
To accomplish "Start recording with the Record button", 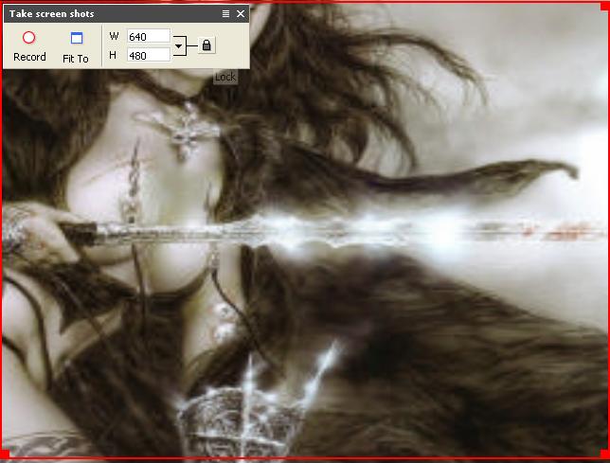I will click(x=29, y=46).
